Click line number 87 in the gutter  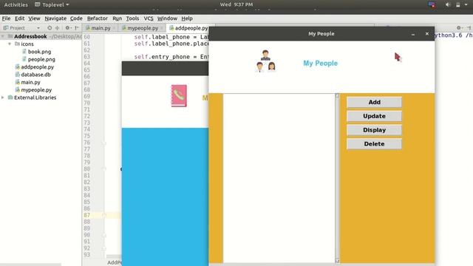[x=87, y=215]
